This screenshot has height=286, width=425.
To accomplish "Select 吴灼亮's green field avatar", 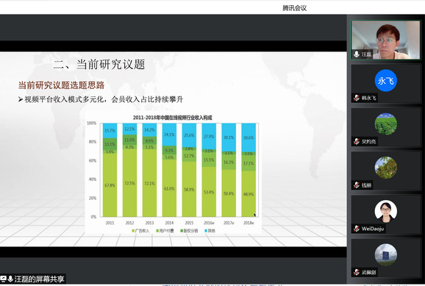I will click(386, 124).
